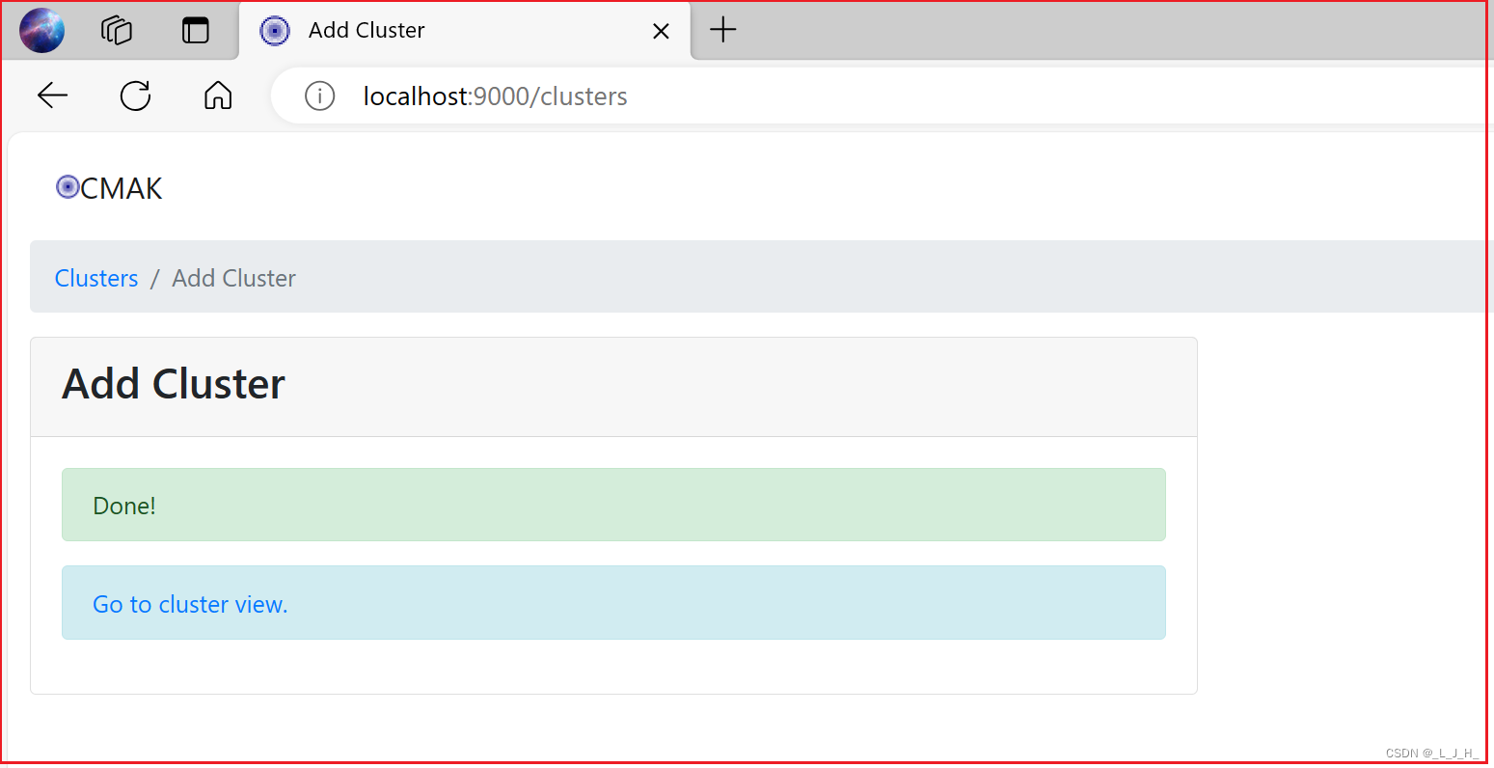
Task: Click the site information info icon
Action: pos(319,96)
